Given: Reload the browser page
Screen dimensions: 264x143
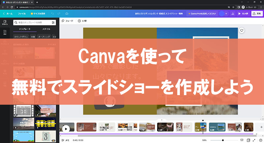Looking at the screenshot, I should click(12, 7).
